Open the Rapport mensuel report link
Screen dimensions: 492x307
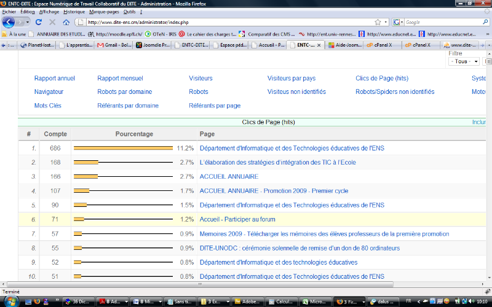tap(120, 78)
